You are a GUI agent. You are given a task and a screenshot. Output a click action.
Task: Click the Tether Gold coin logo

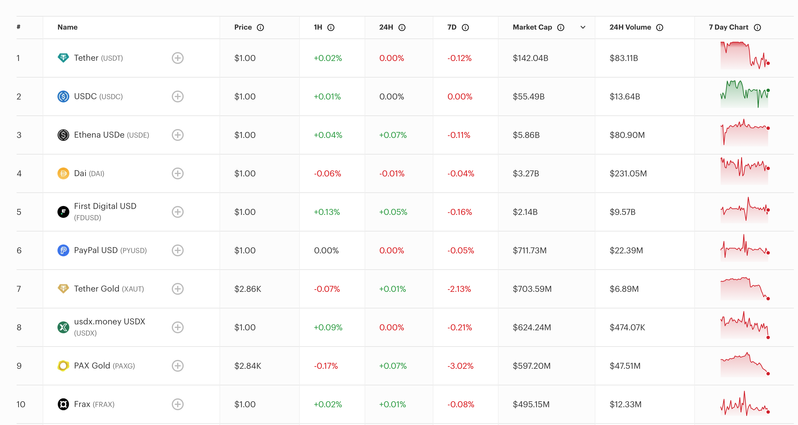pos(63,289)
